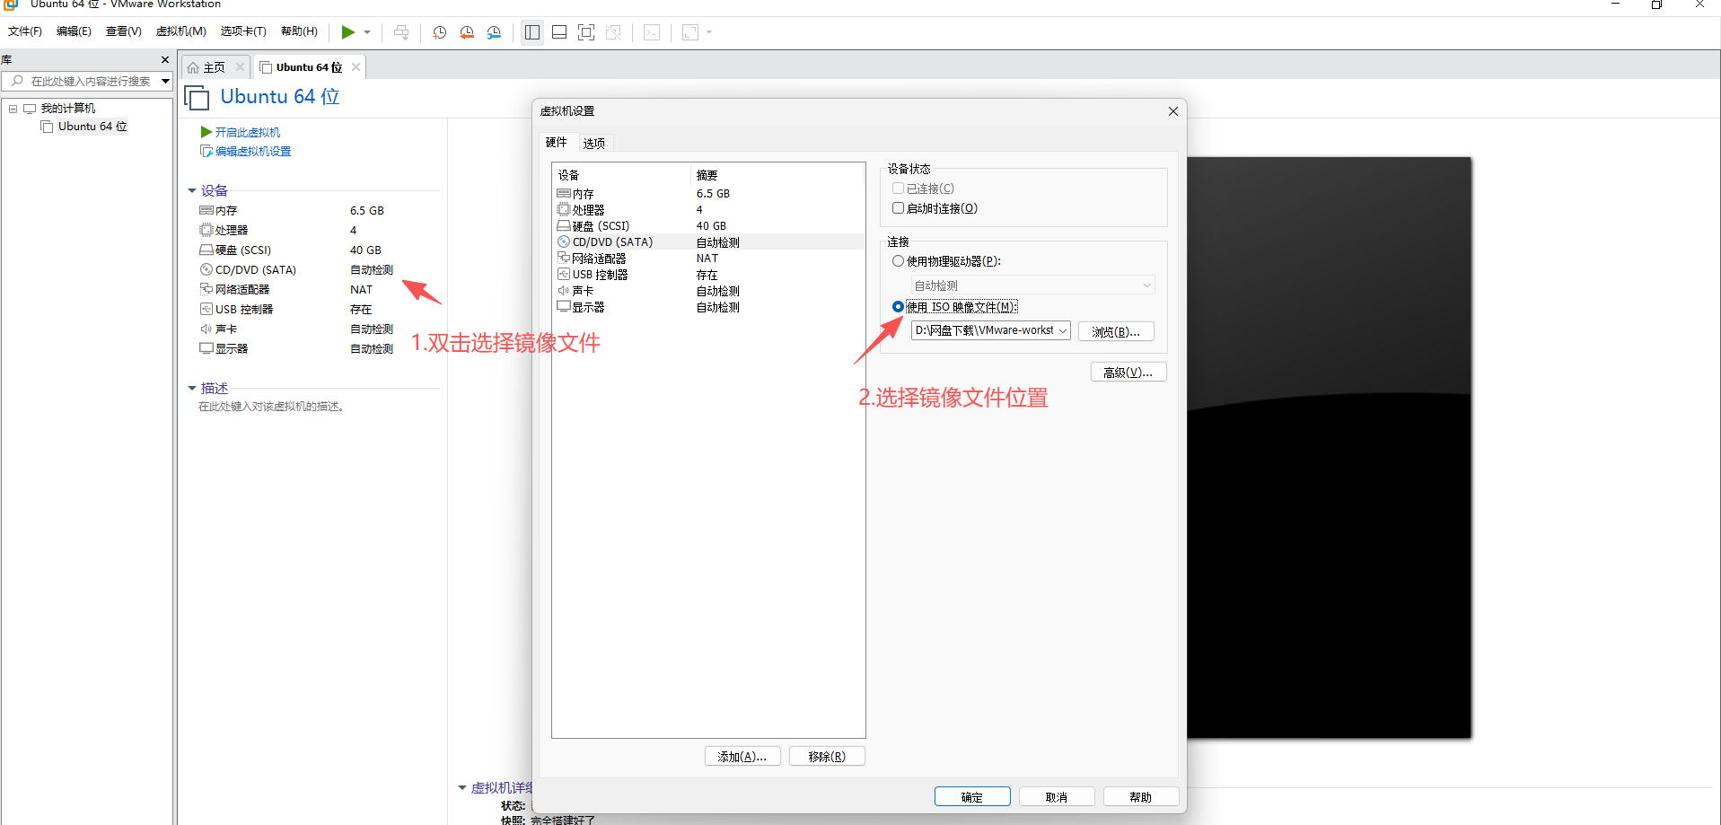The image size is (1721, 825).
Task: Click the 浏览(B)... button
Action: (x=1116, y=331)
